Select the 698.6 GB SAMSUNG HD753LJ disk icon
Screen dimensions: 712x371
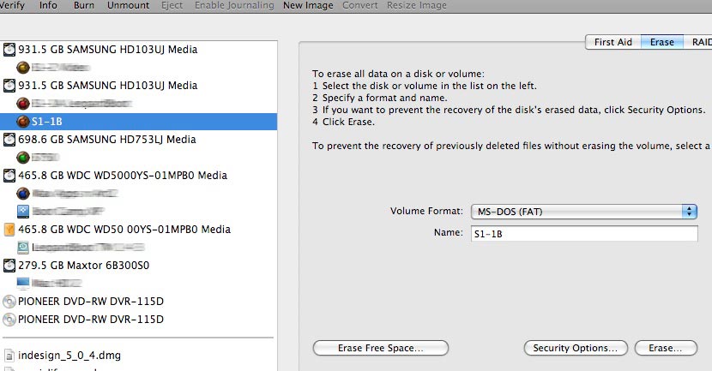(9, 140)
